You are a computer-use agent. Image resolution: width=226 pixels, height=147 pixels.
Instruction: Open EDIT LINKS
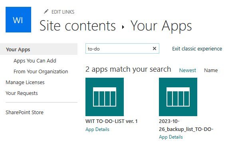point(63,12)
